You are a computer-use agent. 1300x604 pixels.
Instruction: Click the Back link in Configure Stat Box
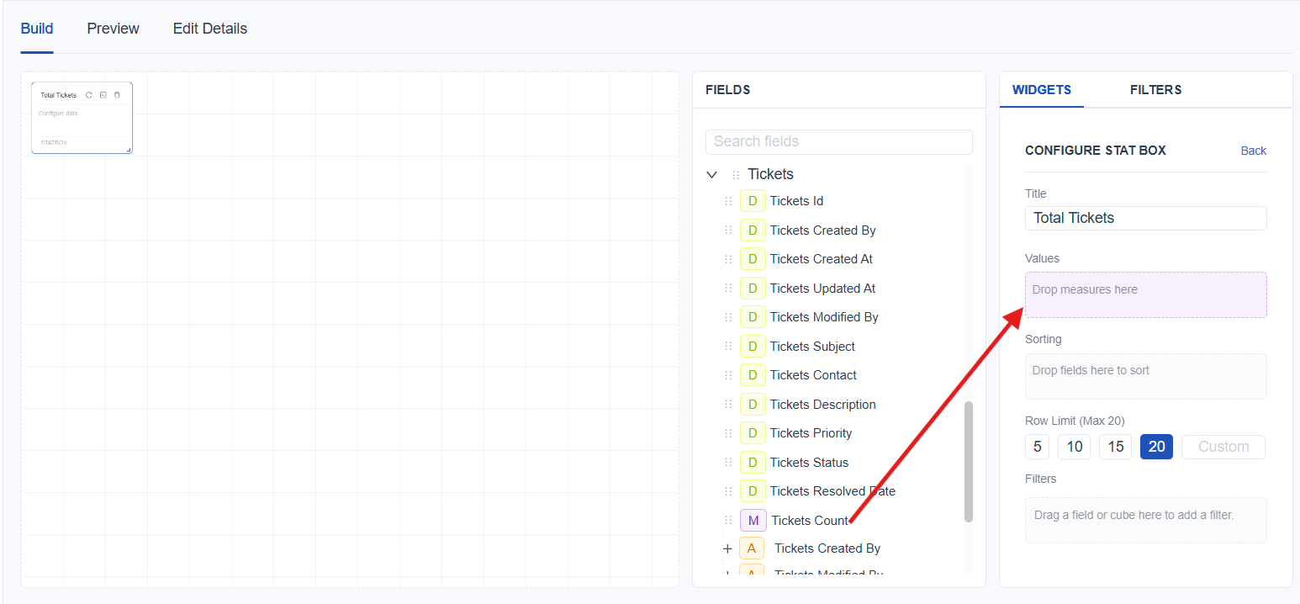click(x=1253, y=151)
